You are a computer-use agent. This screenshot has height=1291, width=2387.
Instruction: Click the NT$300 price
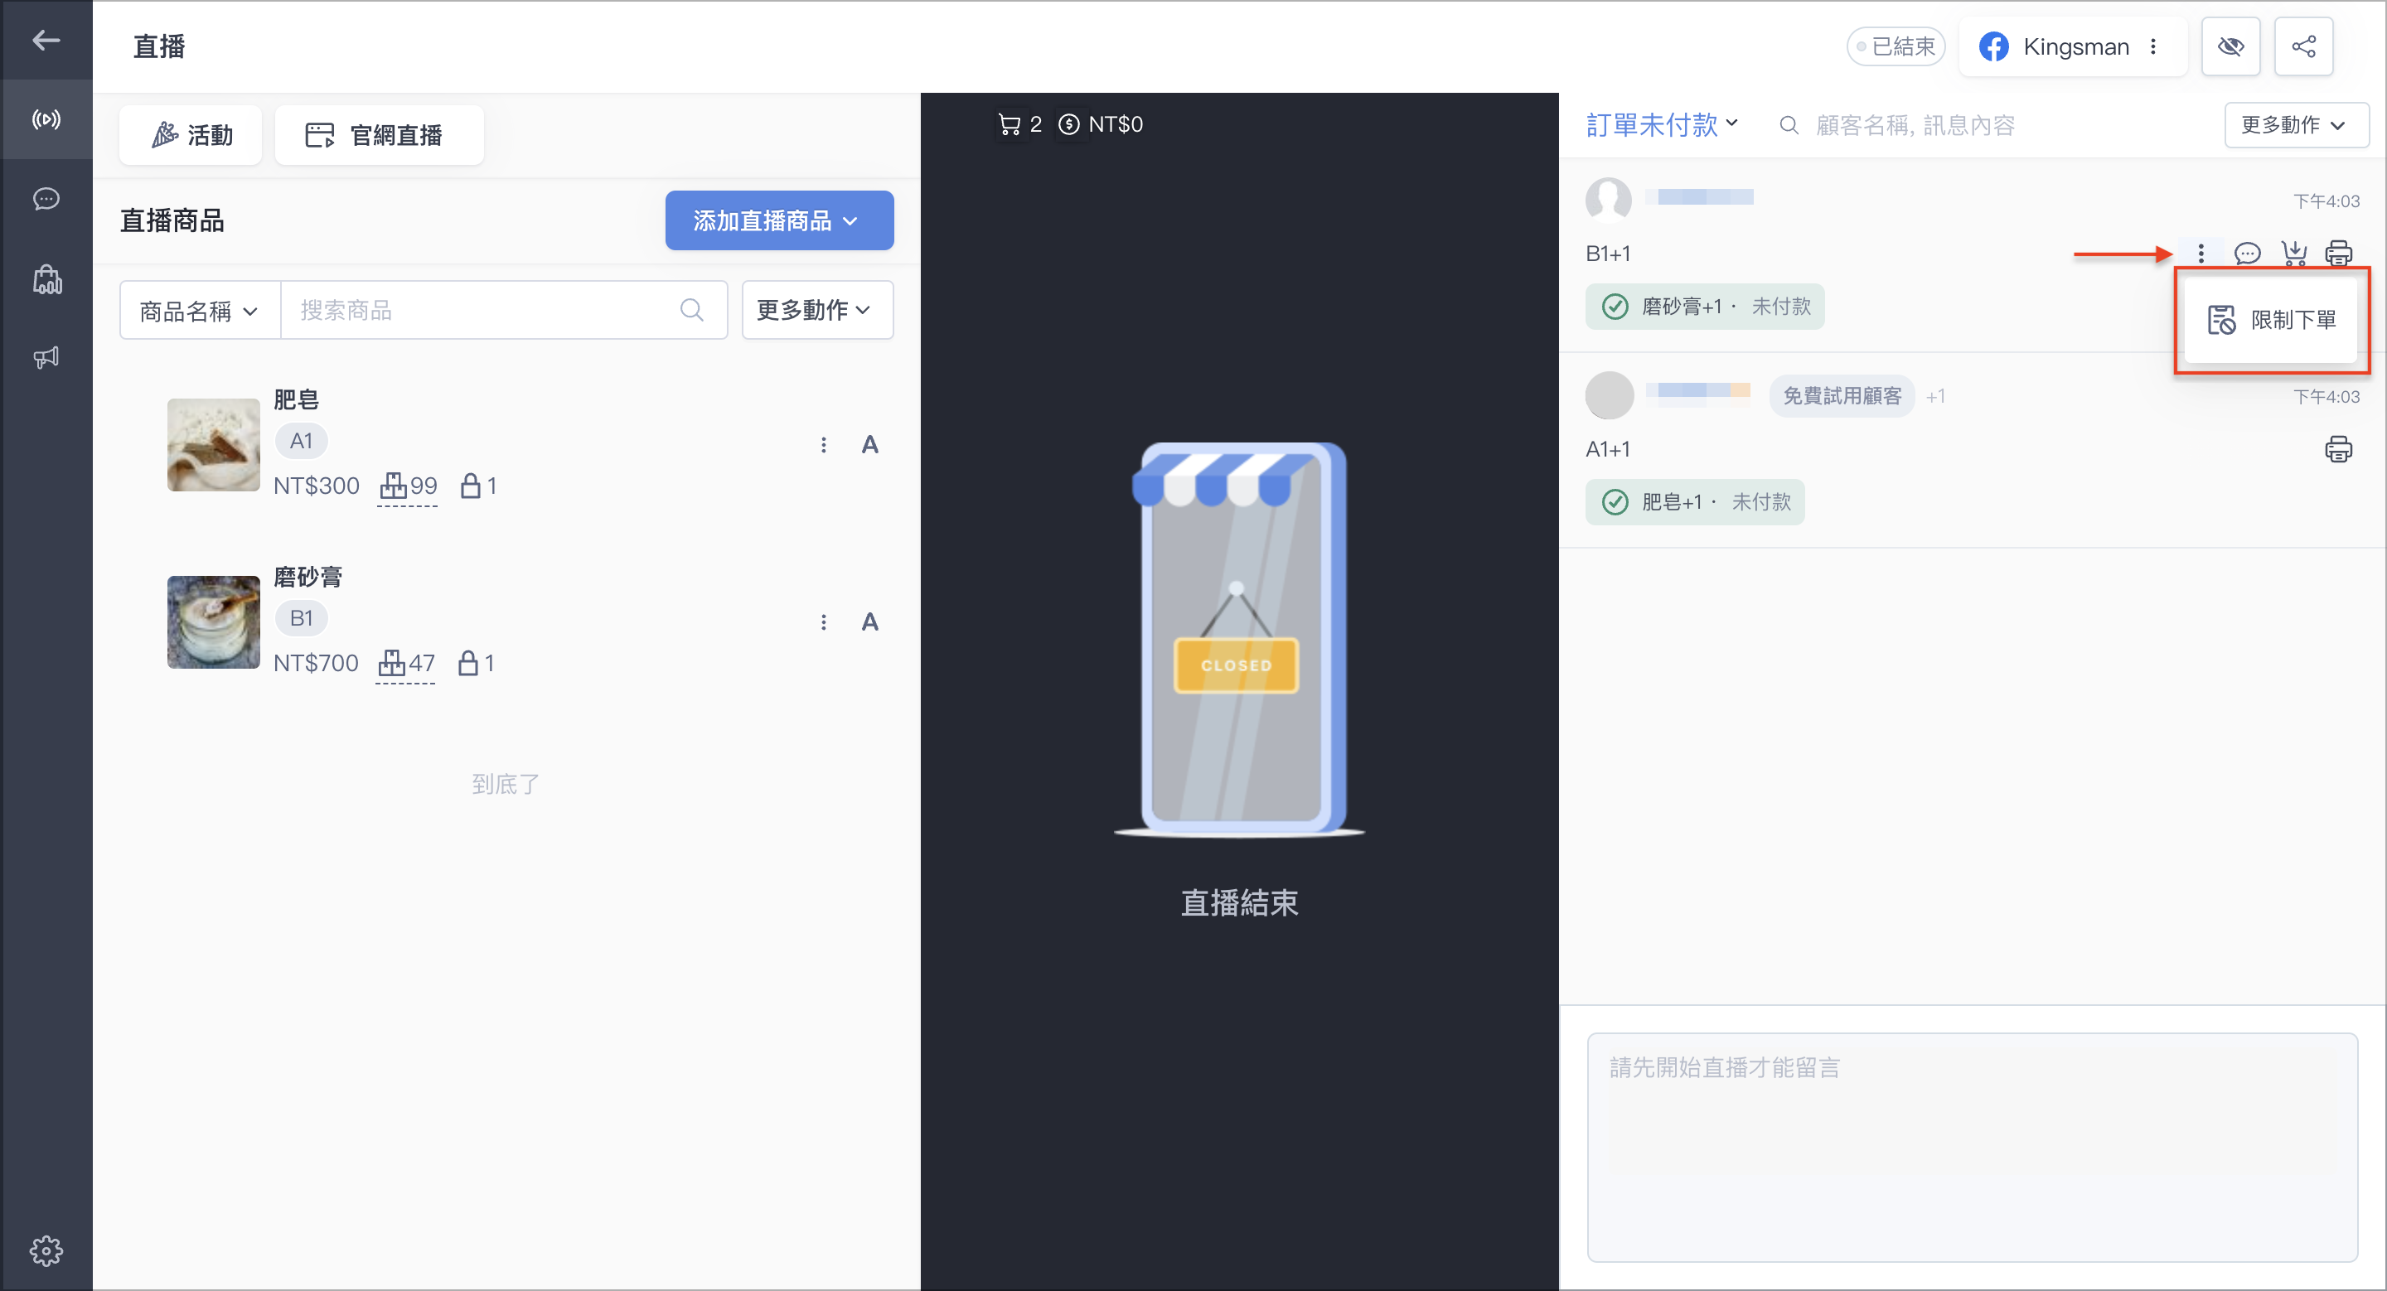[316, 486]
